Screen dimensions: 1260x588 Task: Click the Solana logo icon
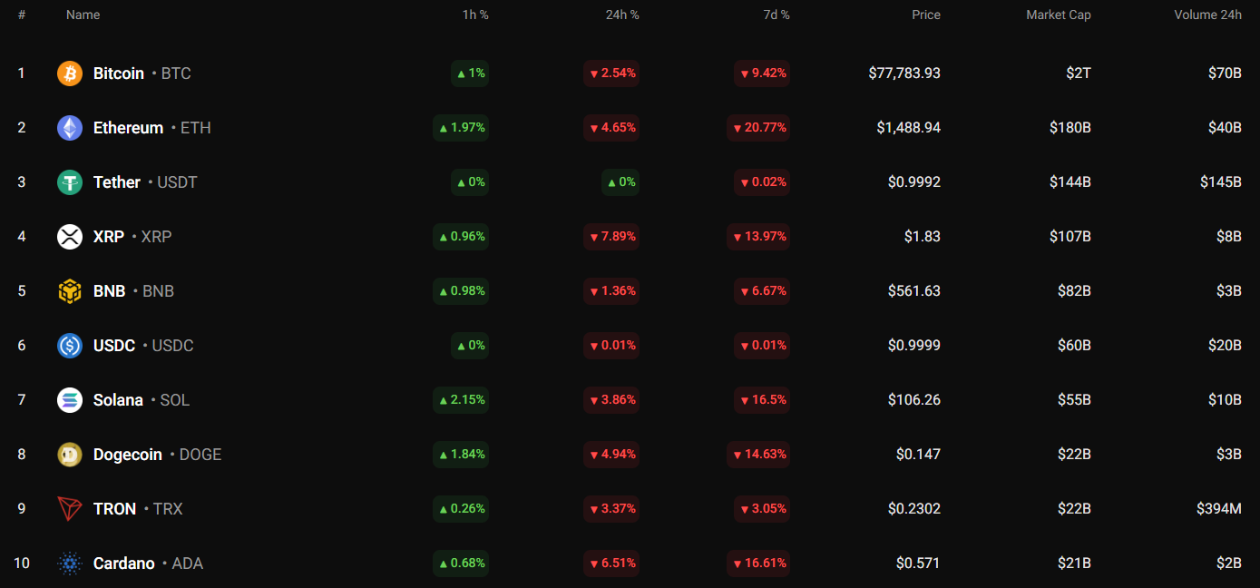click(70, 400)
